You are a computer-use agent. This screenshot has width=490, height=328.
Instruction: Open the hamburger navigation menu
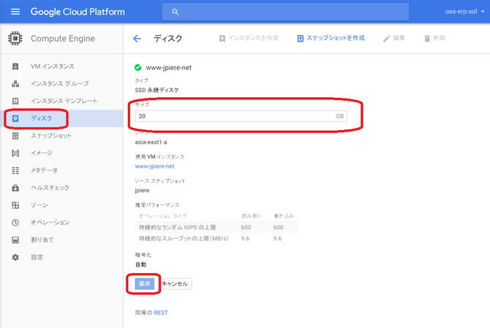(15, 12)
